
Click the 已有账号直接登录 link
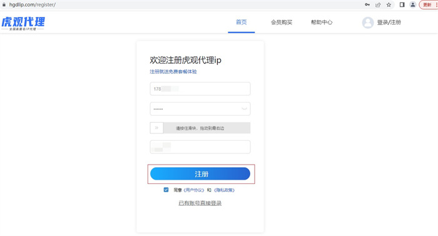click(200, 203)
